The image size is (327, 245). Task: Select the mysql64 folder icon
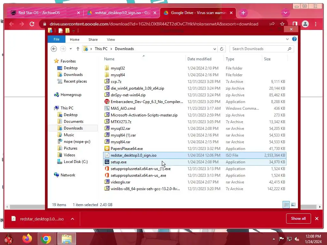click(107, 75)
